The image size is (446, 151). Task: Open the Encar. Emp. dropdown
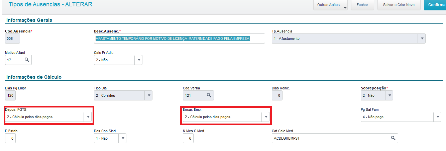point(265,117)
